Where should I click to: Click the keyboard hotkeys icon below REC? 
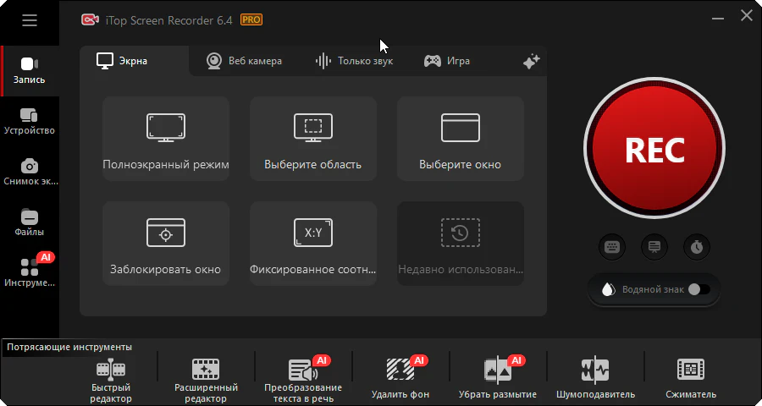tap(611, 247)
